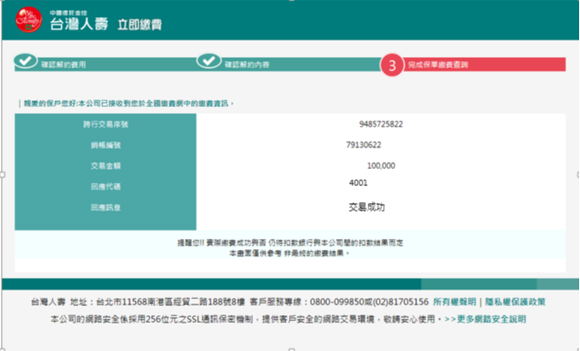Screen dimensions: 580x351
Task: Click the red step 3 circle
Action: click(391, 65)
